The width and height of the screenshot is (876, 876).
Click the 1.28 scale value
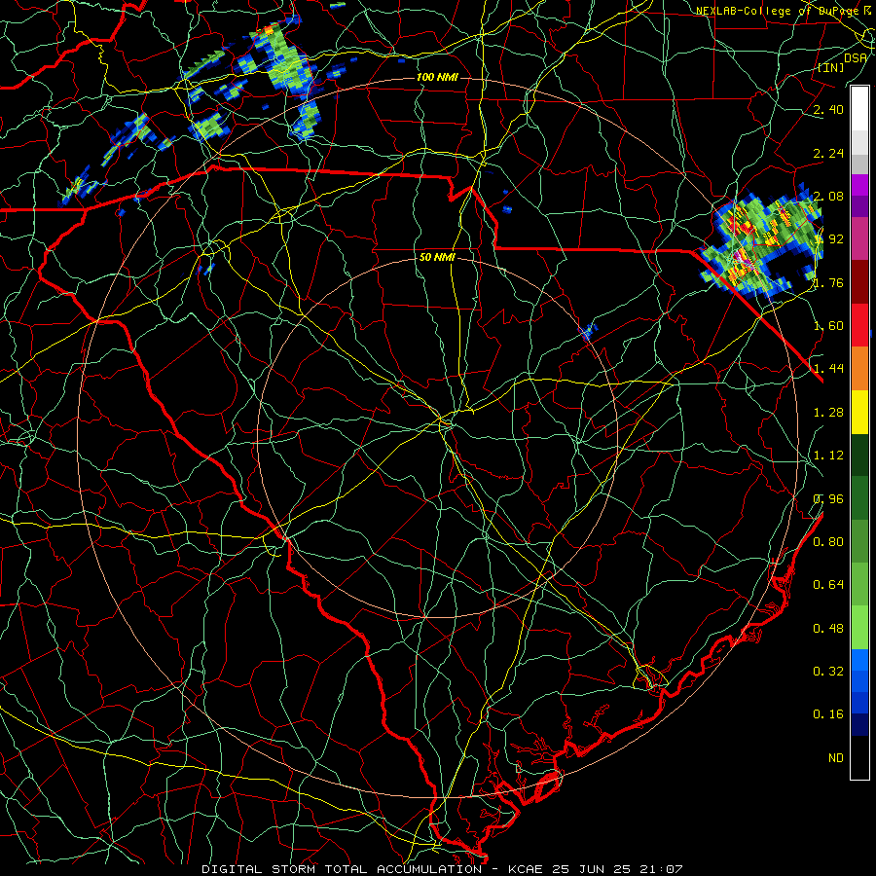coord(828,413)
